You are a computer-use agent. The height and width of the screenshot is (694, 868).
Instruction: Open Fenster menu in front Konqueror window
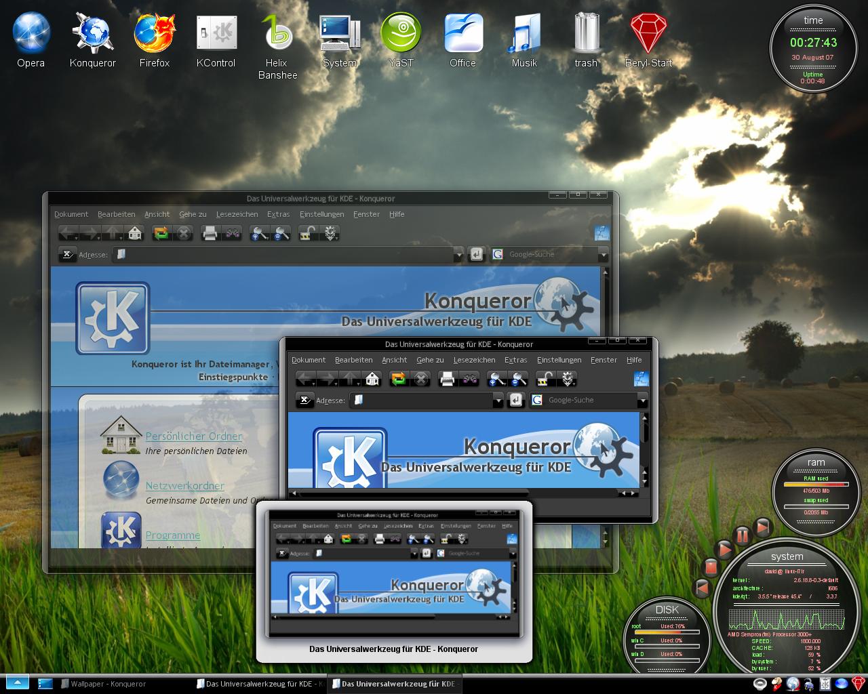click(604, 360)
